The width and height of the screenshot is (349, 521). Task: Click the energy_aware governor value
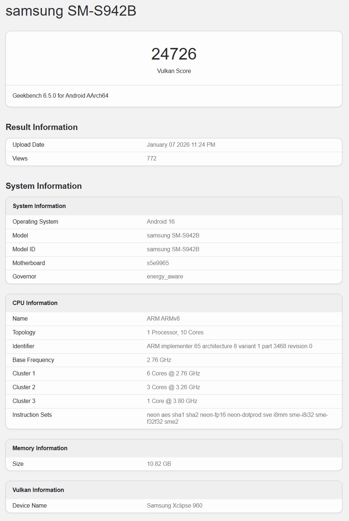tap(165, 277)
